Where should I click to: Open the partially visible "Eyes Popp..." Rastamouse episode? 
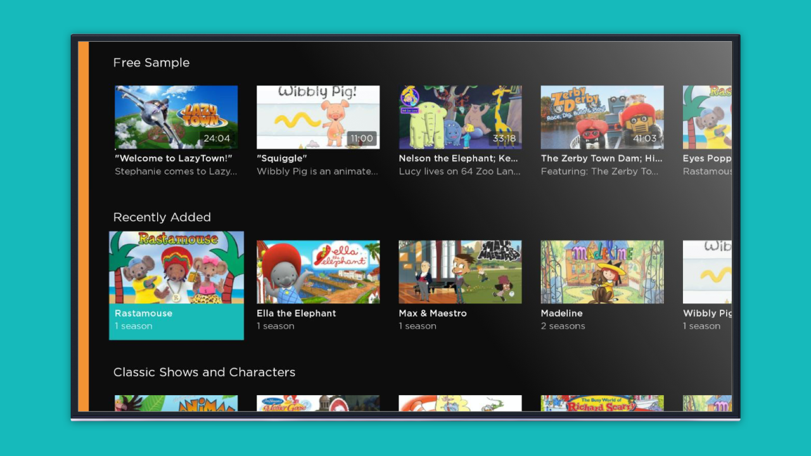click(708, 117)
